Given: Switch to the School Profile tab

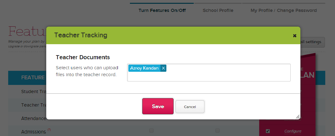Looking at the screenshot, I should click(x=218, y=10).
